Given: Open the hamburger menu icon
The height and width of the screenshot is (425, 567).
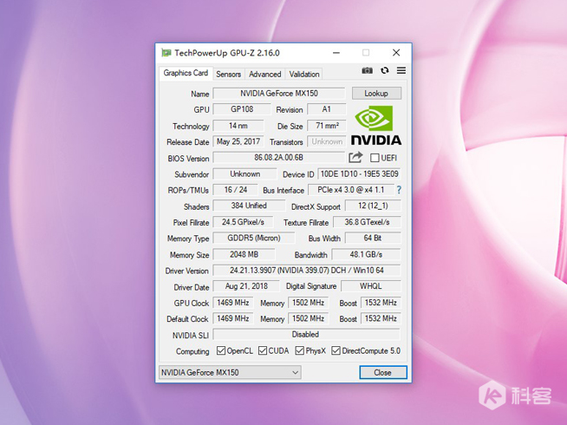Looking at the screenshot, I should click(x=401, y=71).
